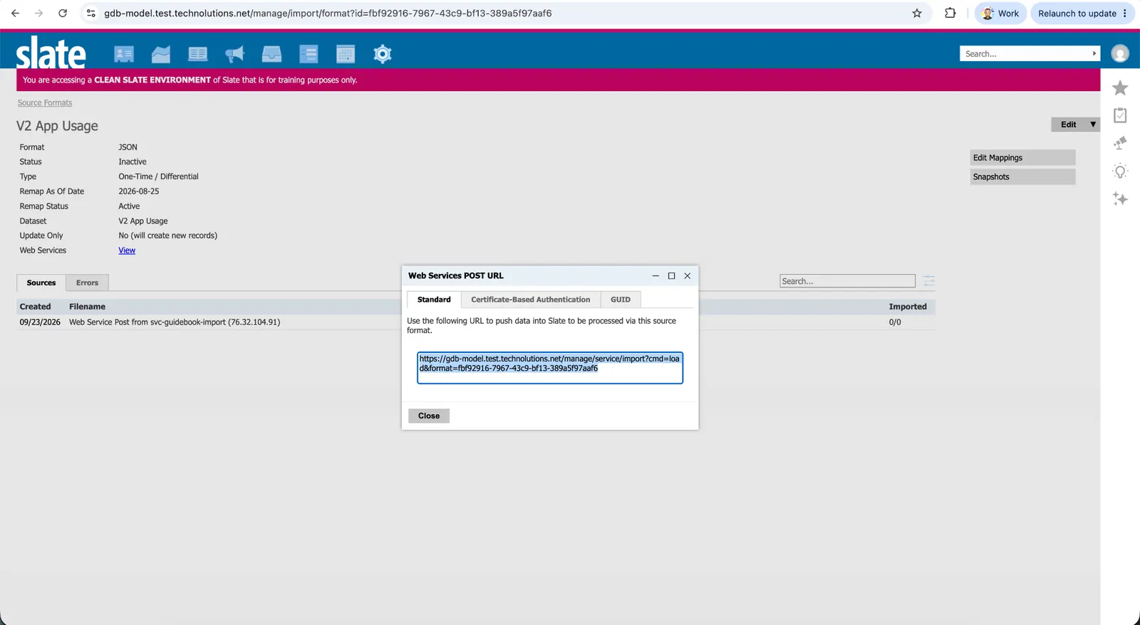Click the filter sliders icon beside sources search
Image resolution: width=1140 pixels, height=625 pixels.
coord(928,281)
